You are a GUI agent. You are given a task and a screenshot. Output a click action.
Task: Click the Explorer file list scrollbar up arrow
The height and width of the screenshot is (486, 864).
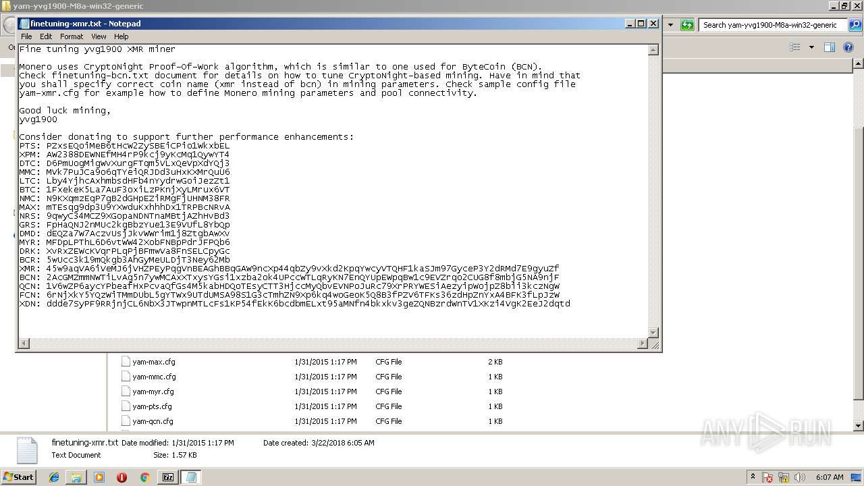(x=859, y=63)
